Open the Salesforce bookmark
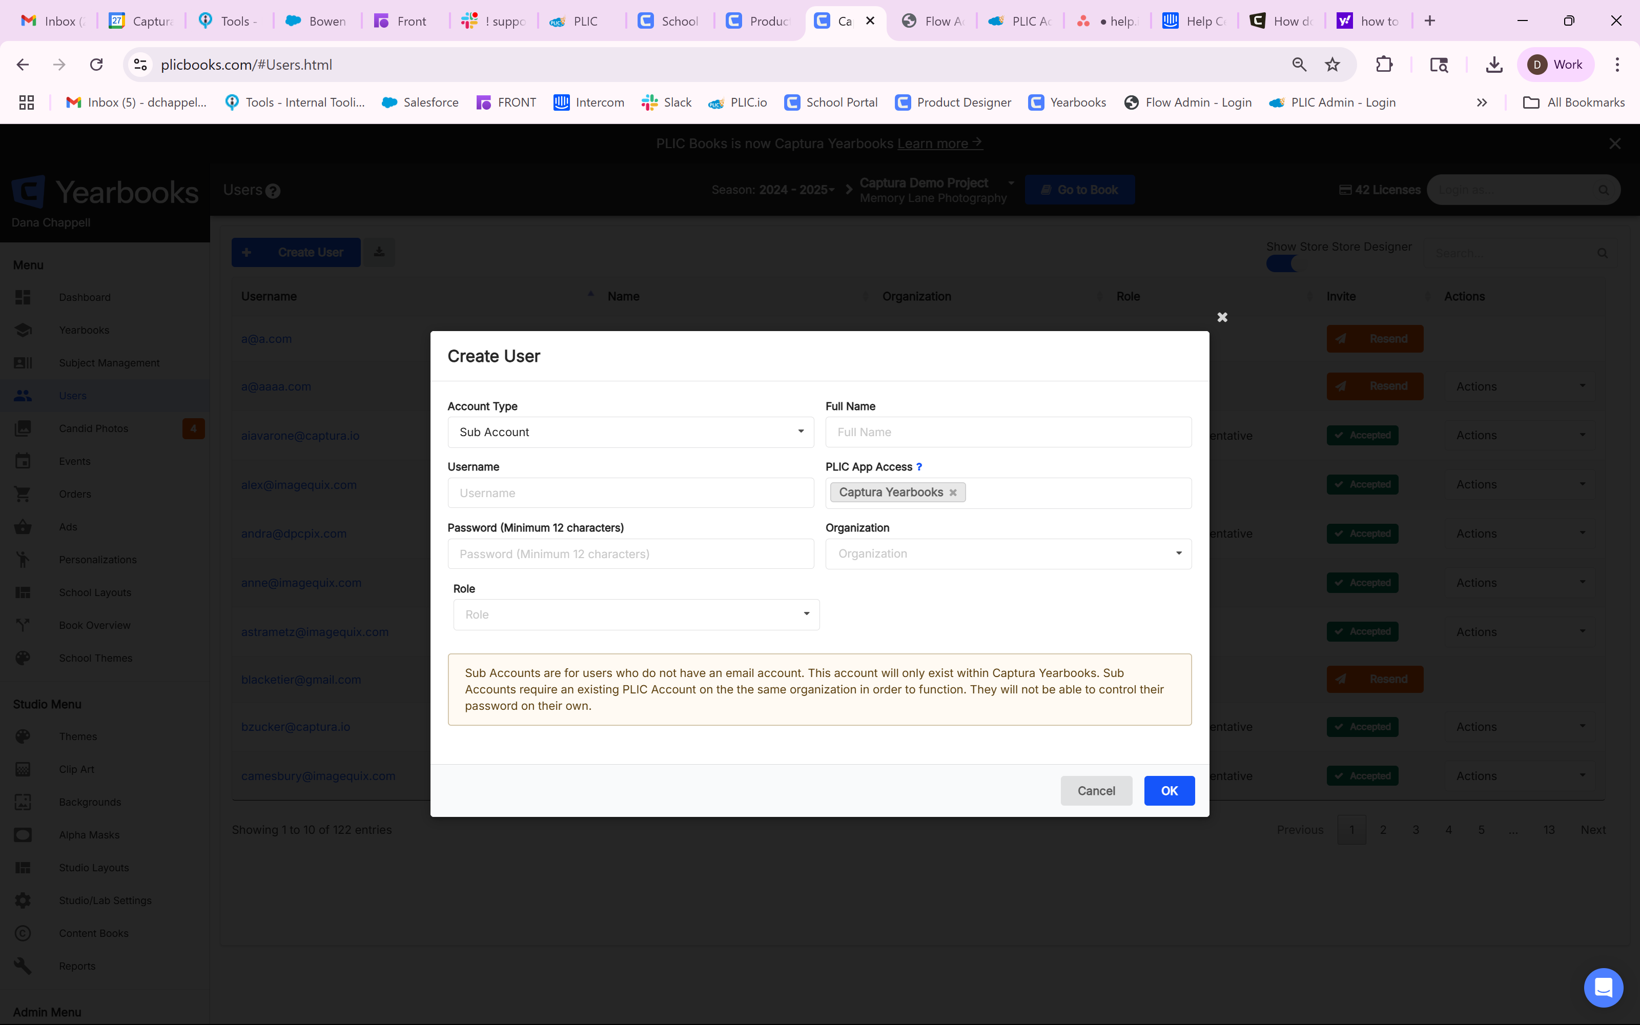The width and height of the screenshot is (1640, 1025). [420, 102]
